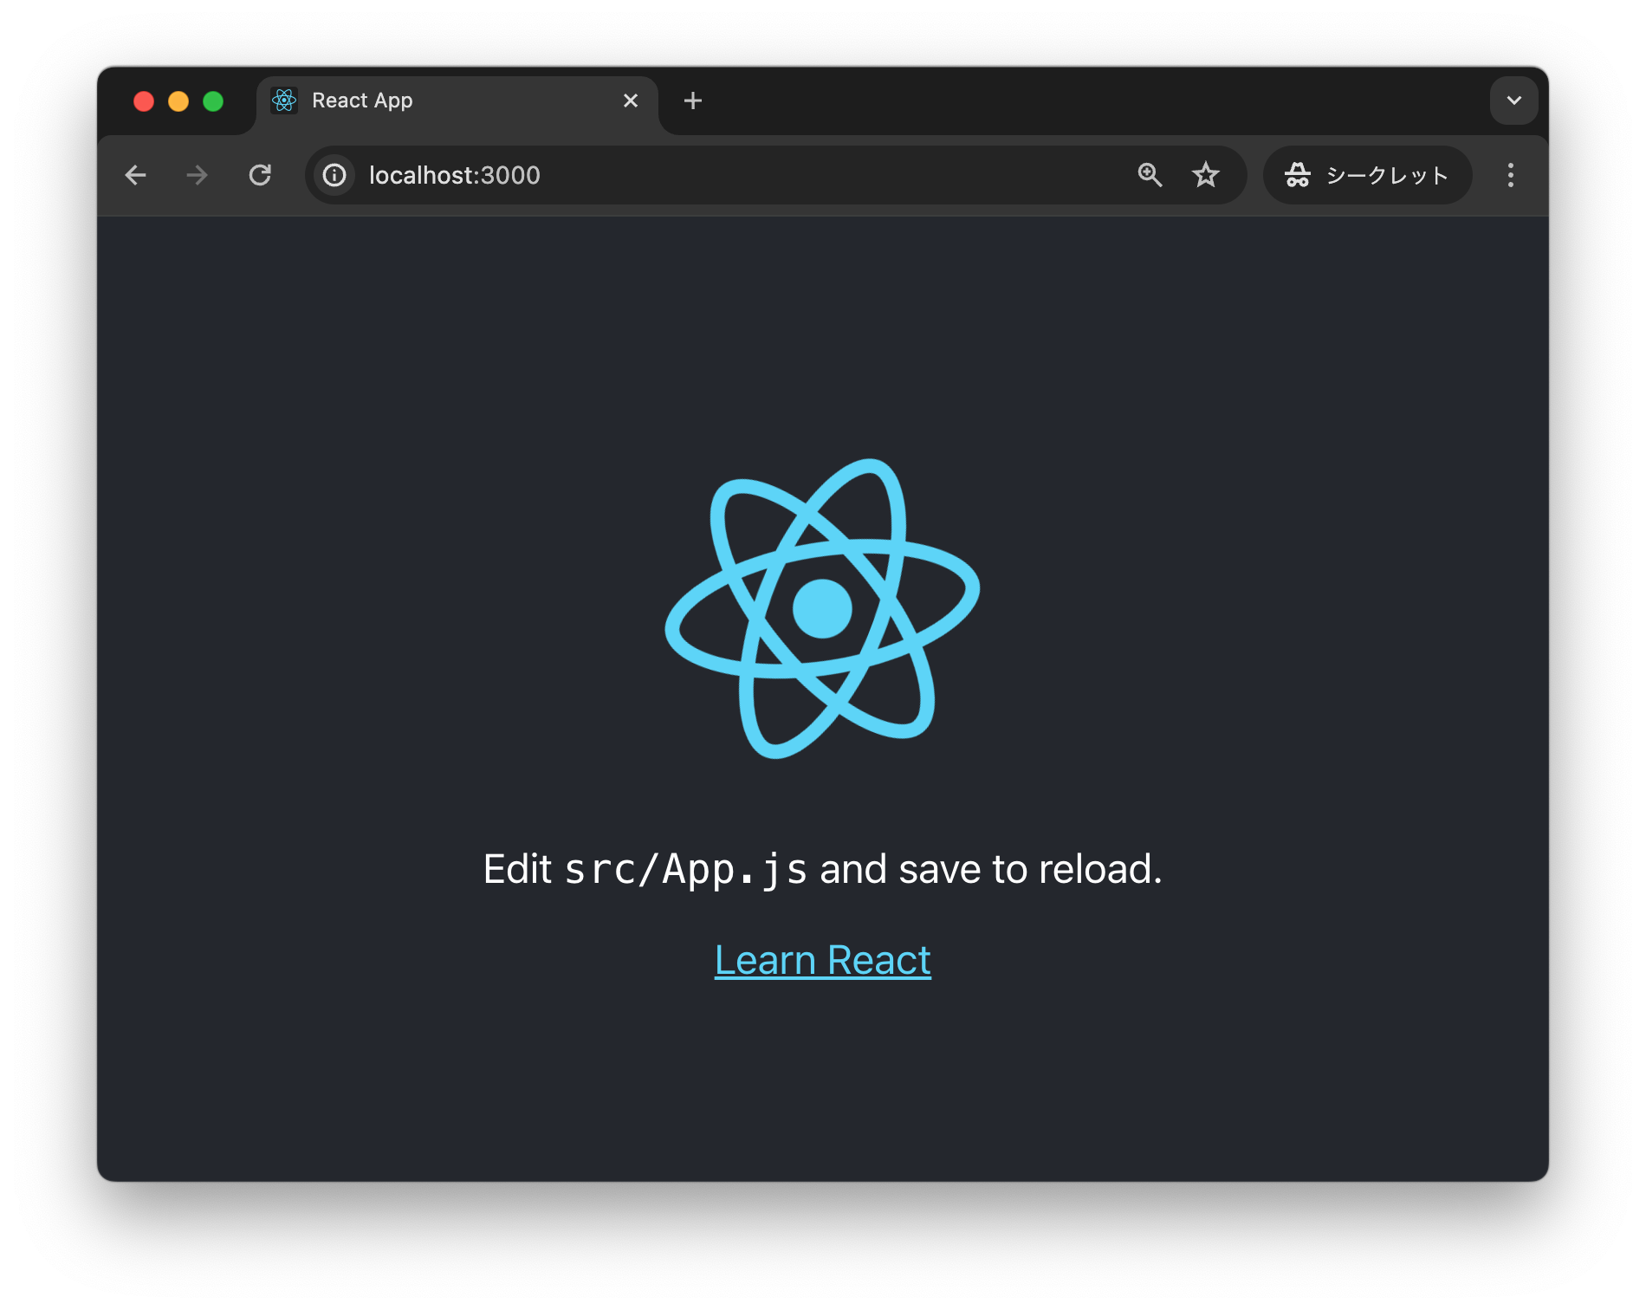This screenshot has width=1646, height=1310.
Task: Click the green maximize traffic light
Action: (213, 101)
